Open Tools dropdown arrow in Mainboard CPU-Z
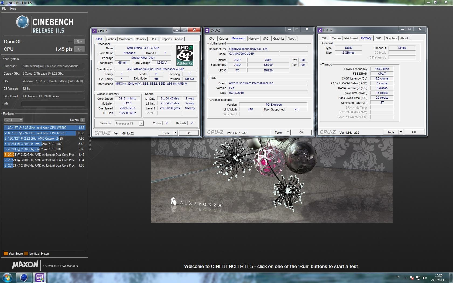This screenshot has width=453, height=283. tap(288, 132)
